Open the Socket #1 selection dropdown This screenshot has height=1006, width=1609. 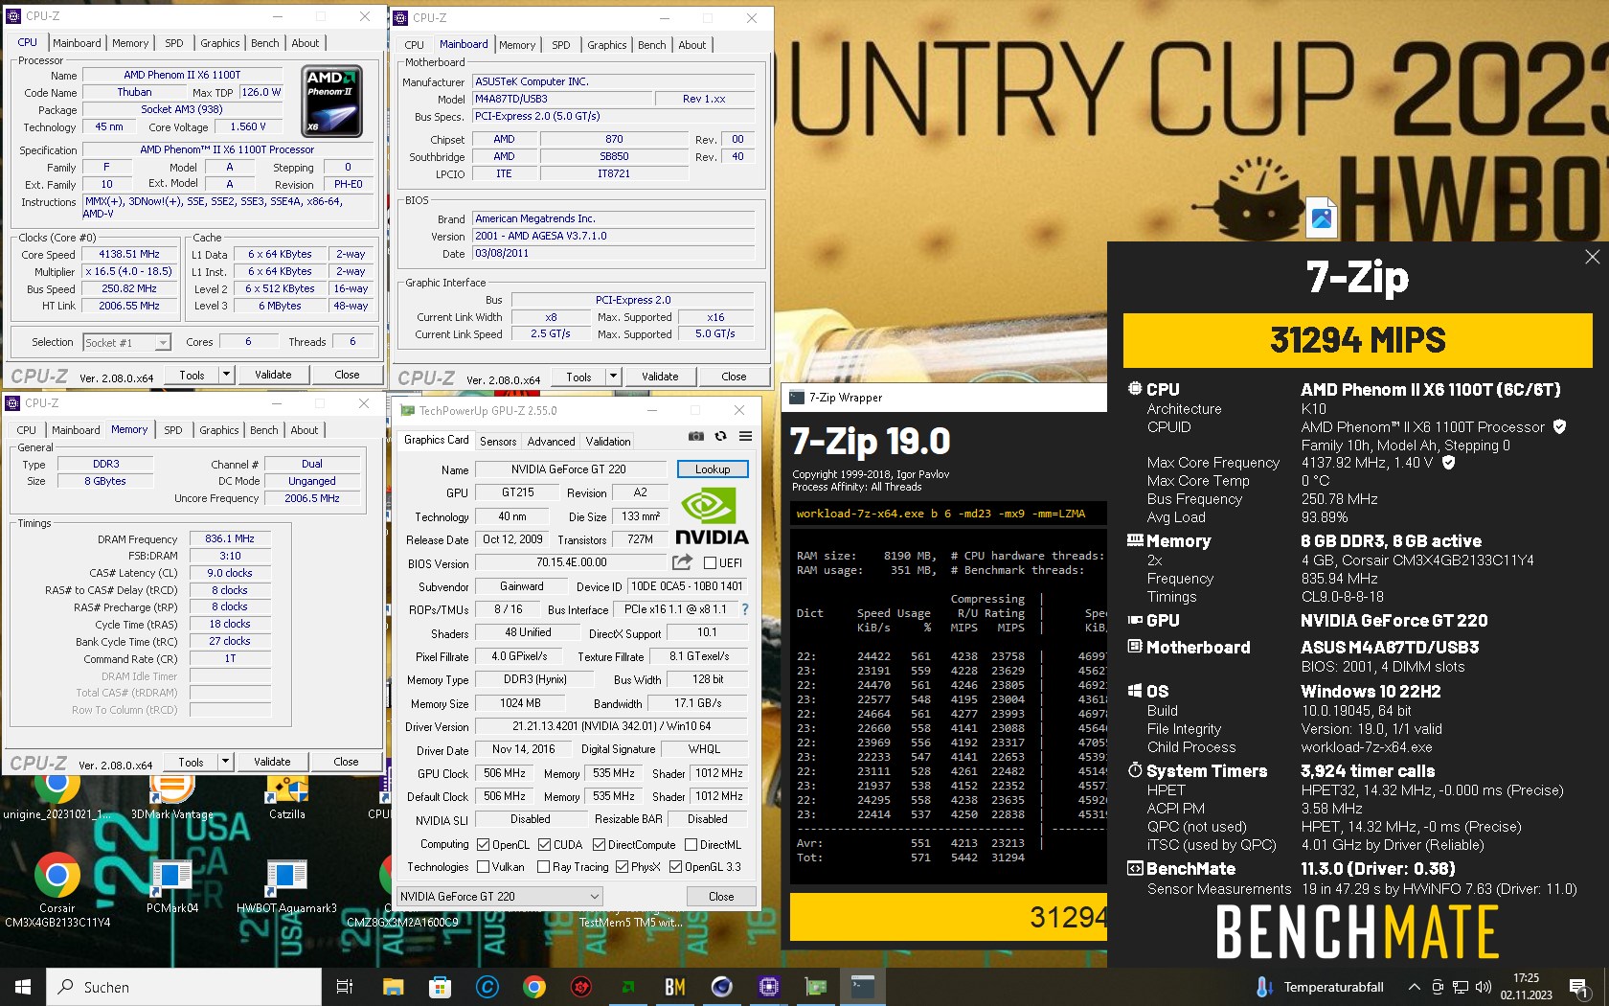126,342
